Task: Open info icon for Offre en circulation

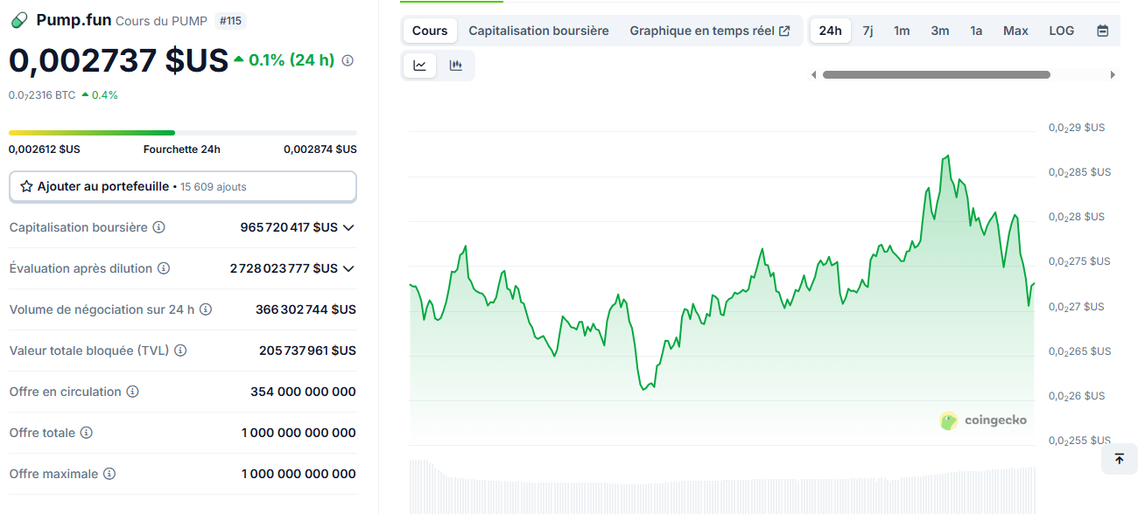Action: [x=133, y=392]
